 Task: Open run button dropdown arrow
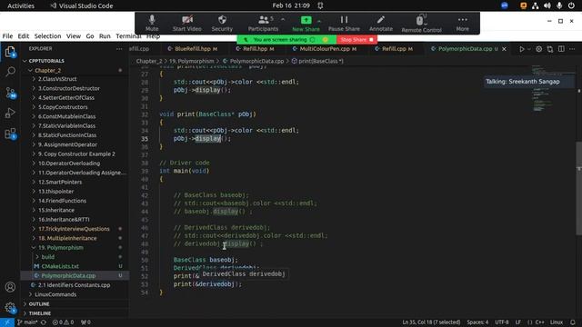pyautogui.click(x=529, y=49)
